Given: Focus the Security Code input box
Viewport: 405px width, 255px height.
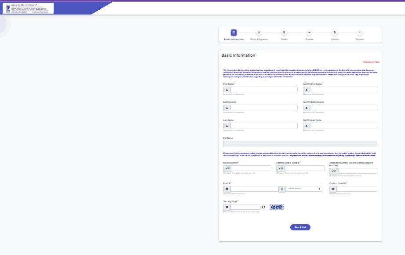Looking at the screenshot, I should (x=245, y=207).
